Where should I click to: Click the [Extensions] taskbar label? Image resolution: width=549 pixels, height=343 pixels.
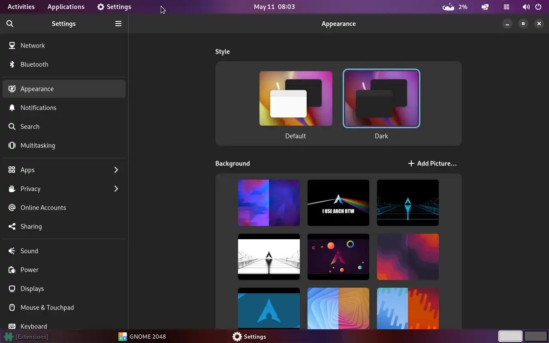point(32,337)
